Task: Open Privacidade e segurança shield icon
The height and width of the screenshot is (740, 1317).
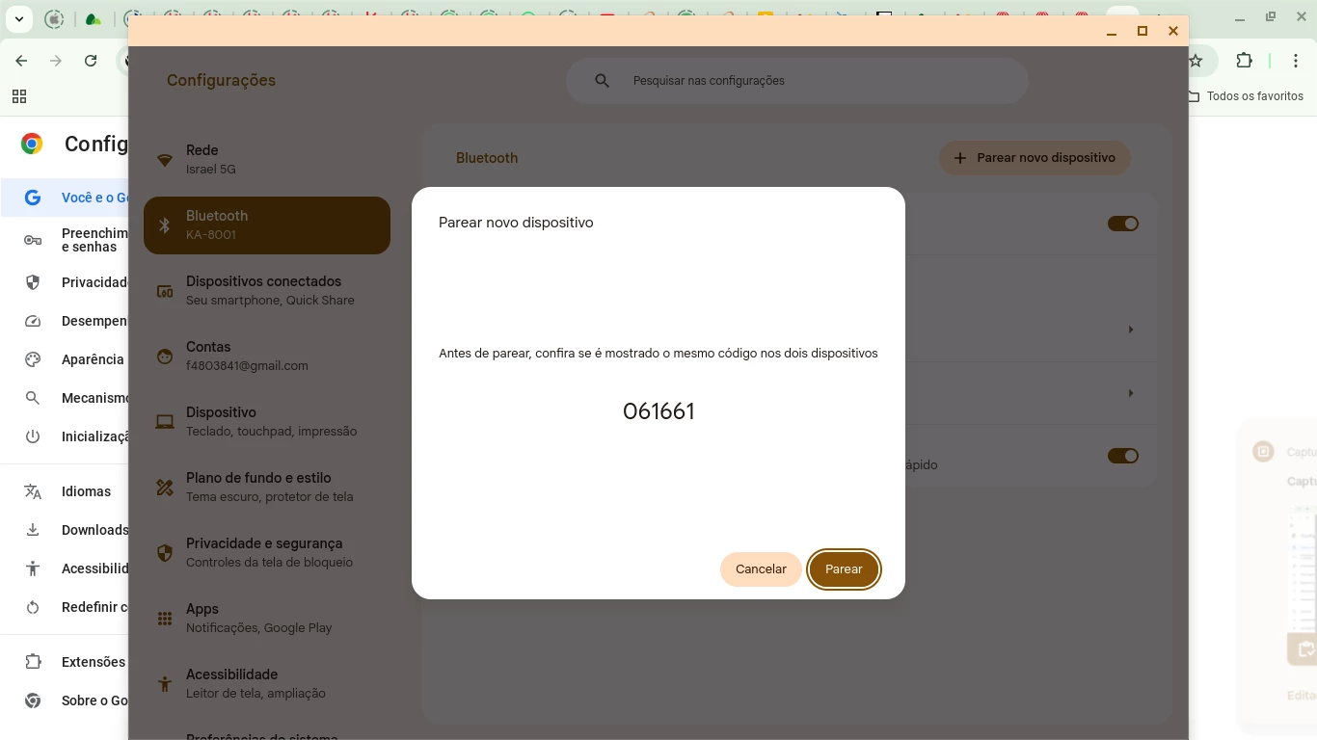Action: pos(165,553)
